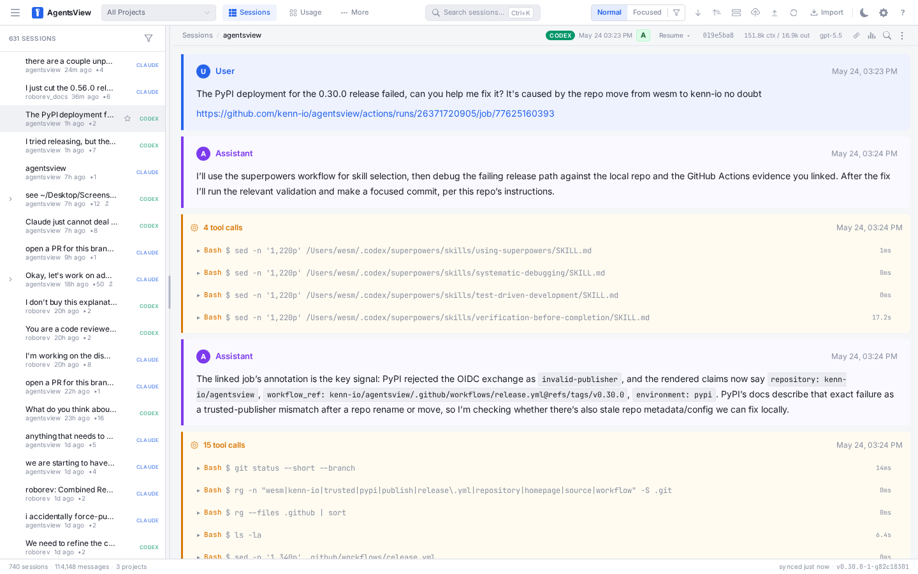This screenshot has height=574, width=918.
Task: Open the hamburger menu in the top bar
Action: point(15,13)
